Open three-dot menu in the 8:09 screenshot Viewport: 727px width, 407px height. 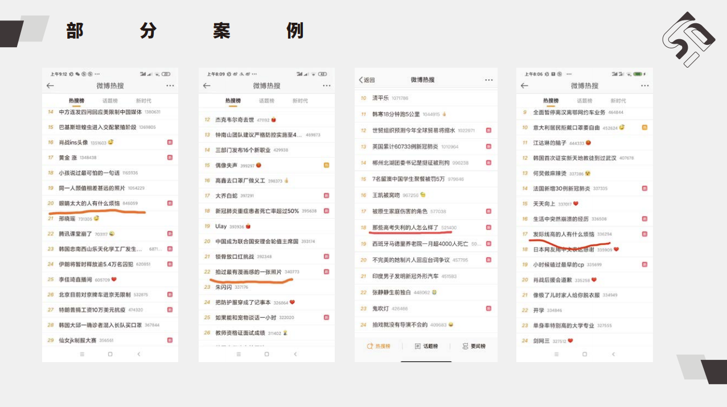coord(327,86)
